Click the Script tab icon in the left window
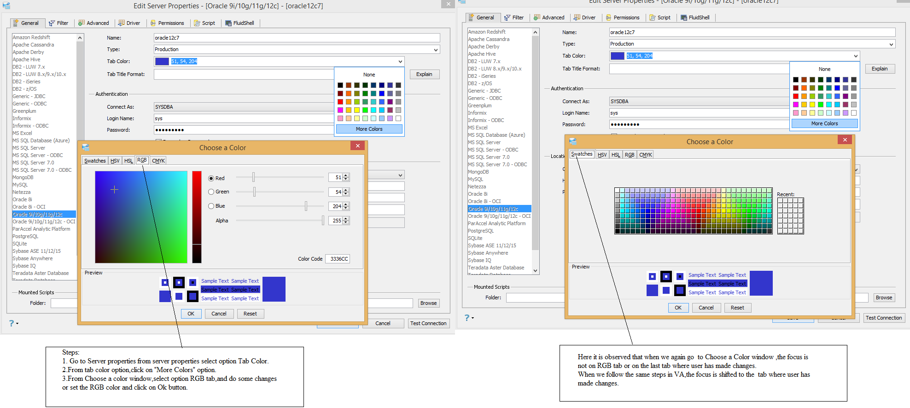 pos(197,23)
